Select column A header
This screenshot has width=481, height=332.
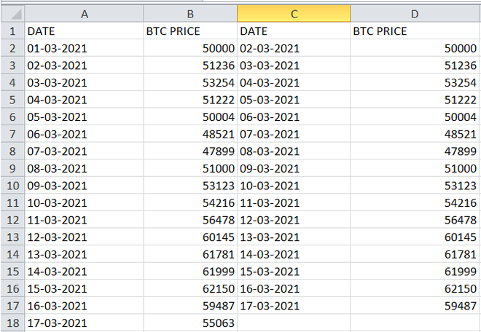pos(85,14)
